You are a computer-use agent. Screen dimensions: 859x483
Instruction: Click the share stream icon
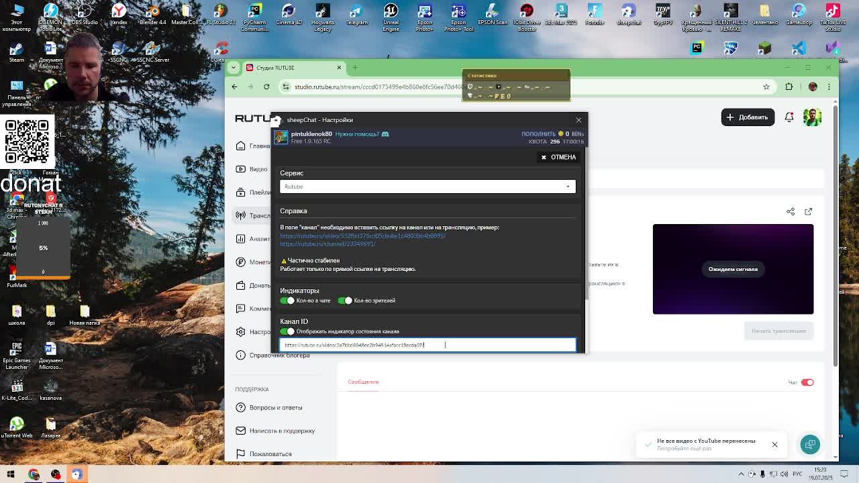(791, 211)
